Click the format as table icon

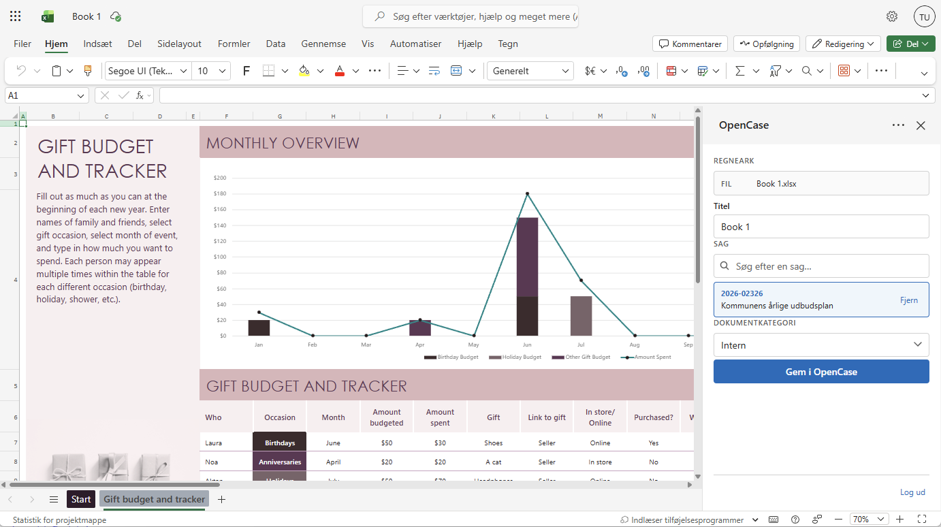pyautogui.click(x=704, y=71)
